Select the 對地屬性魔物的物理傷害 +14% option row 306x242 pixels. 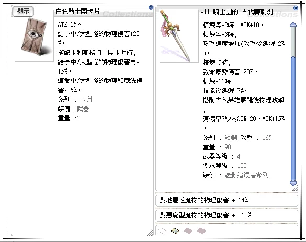click(227, 200)
